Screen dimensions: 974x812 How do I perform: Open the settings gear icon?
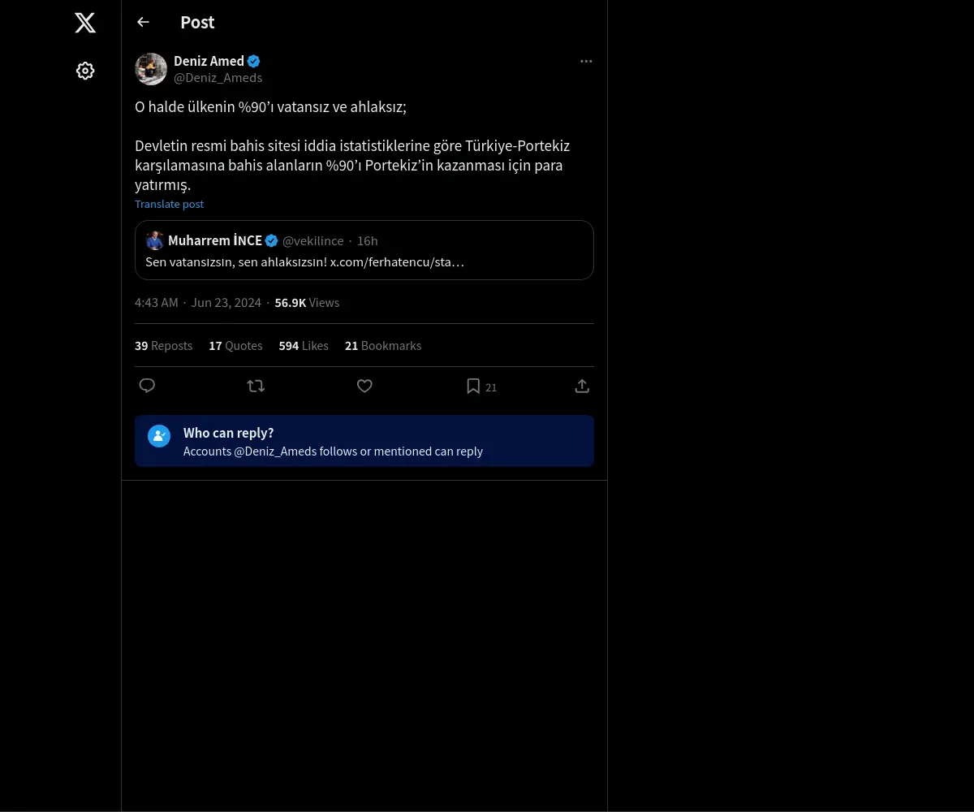tap(85, 71)
